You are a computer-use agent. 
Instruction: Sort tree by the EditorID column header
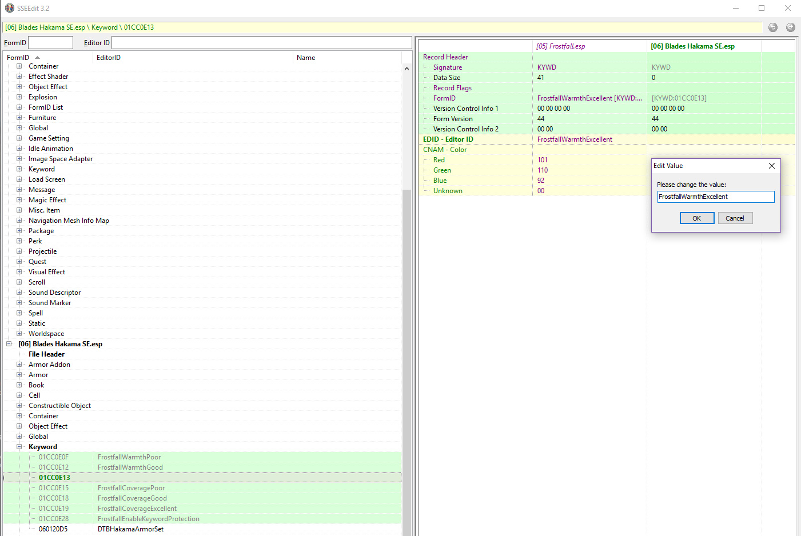(x=193, y=58)
